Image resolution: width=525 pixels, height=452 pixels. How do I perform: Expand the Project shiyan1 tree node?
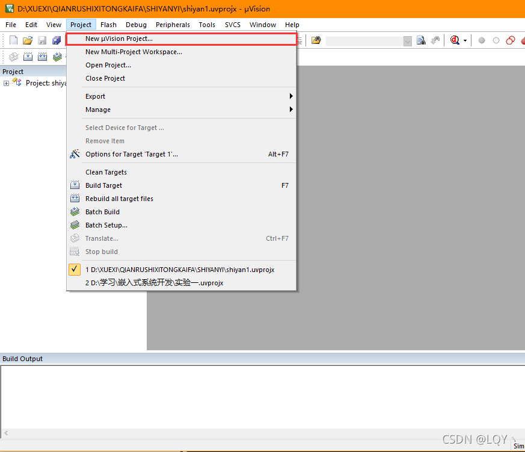coord(6,83)
